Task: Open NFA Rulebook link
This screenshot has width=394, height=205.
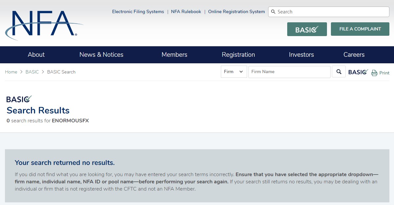Action: click(x=186, y=11)
